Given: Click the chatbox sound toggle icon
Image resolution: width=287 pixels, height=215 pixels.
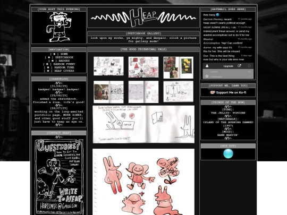Looking at the screenshot, I should (249, 72).
